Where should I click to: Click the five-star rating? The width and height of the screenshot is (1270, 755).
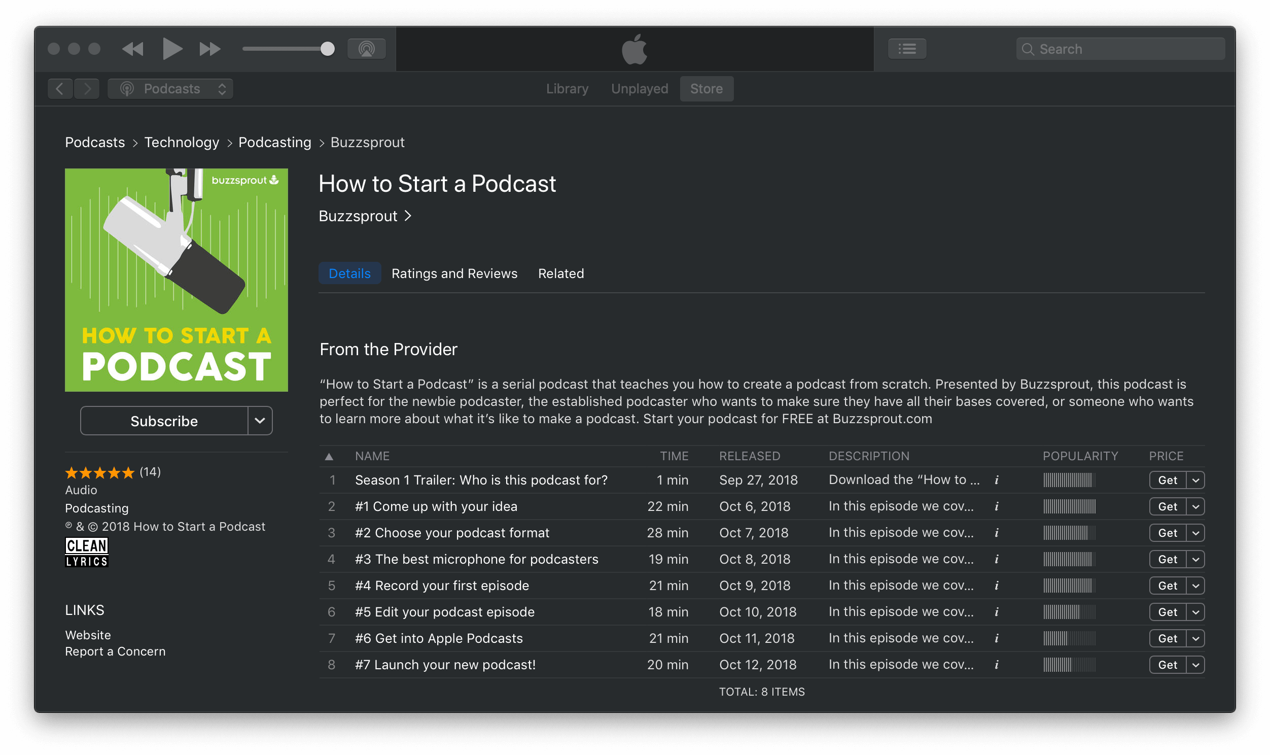[x=99, y=473]
